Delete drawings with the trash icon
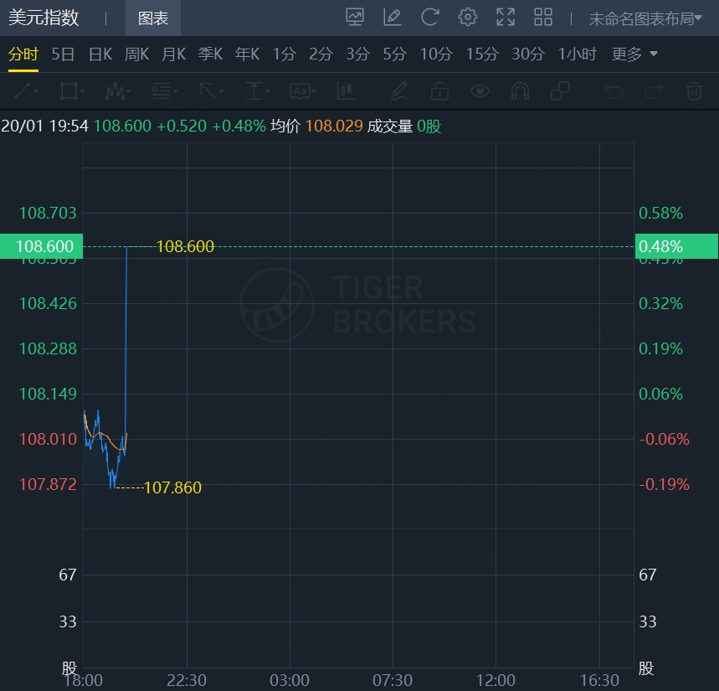Viewport: 719px width, 691px height. coord(694,90)
